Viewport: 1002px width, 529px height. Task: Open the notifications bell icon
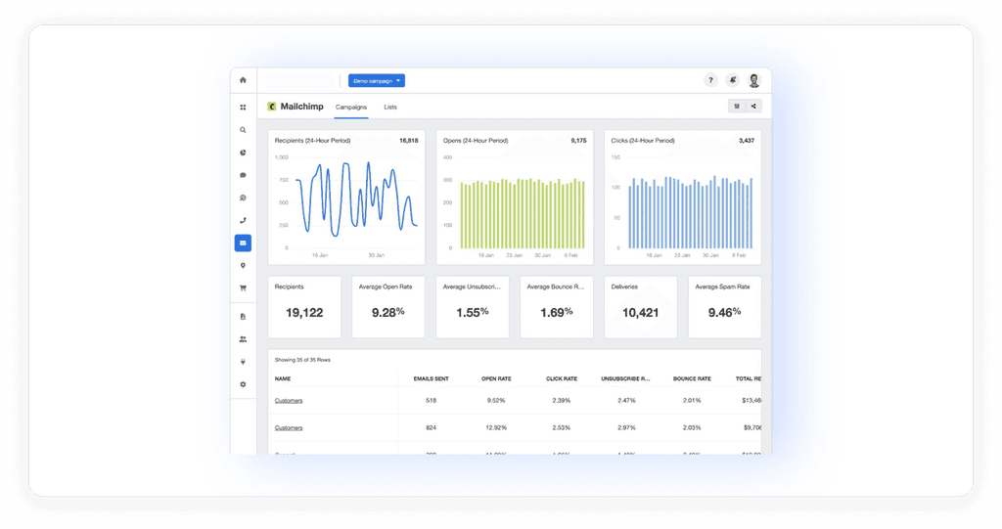coord(733,80)
